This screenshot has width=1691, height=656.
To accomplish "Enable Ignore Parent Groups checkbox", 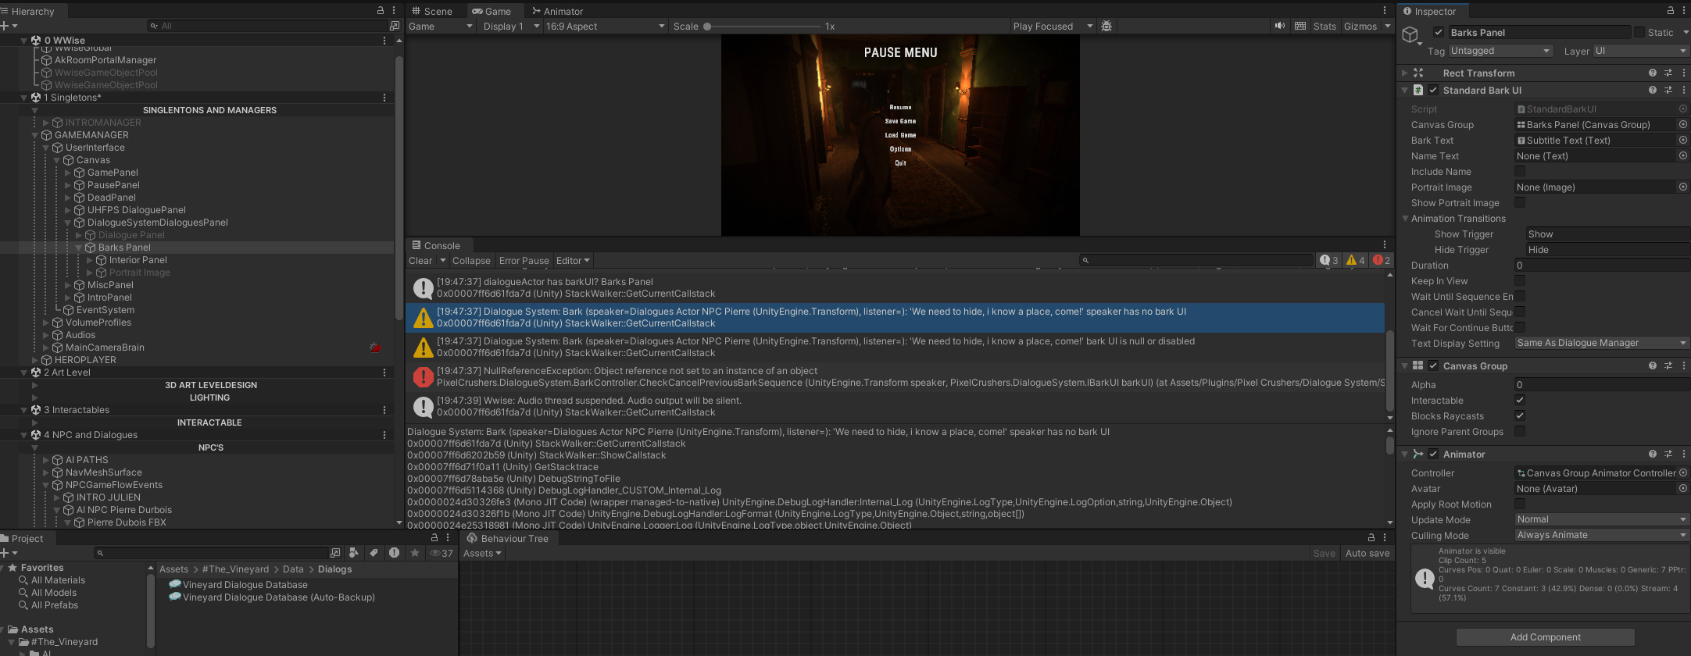I will tap(1520, 432).
